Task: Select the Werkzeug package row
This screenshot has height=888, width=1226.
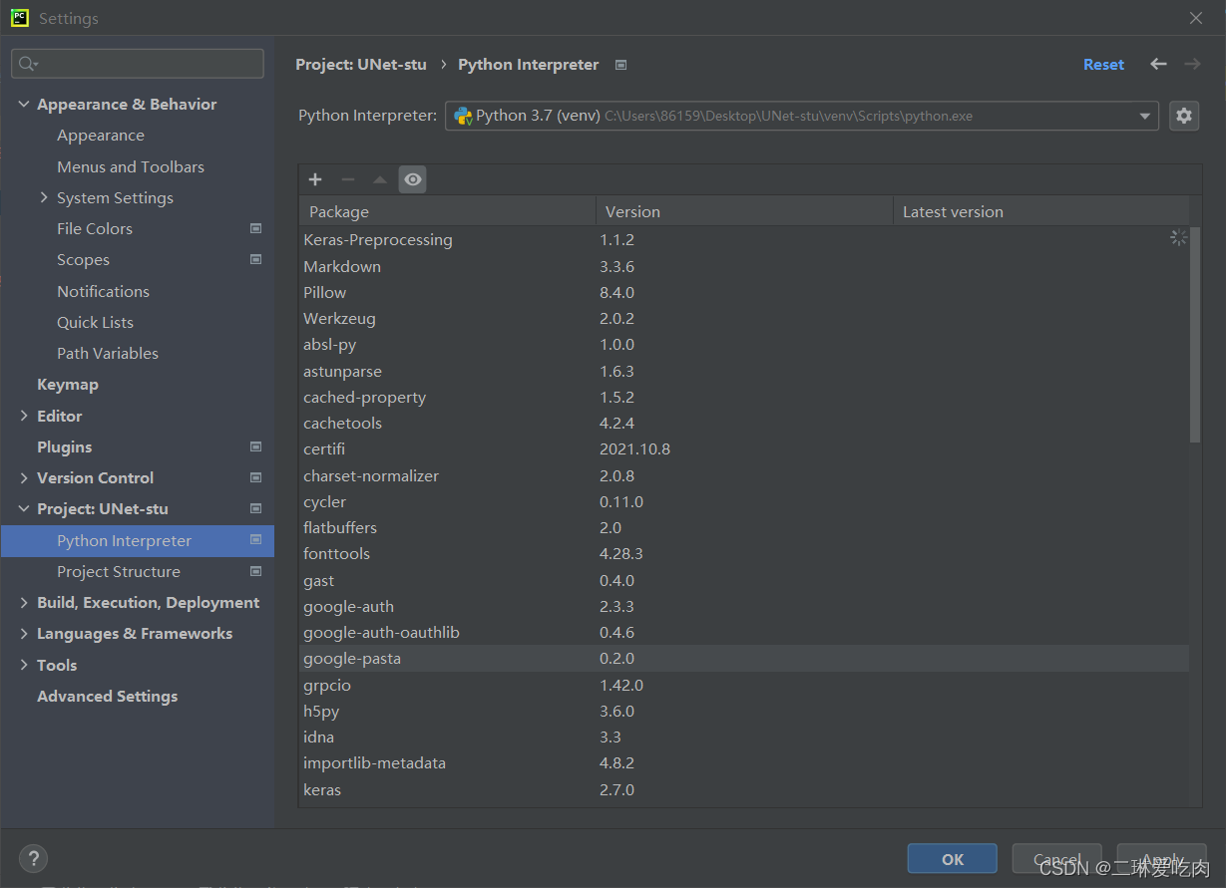Action: [744, 319]
